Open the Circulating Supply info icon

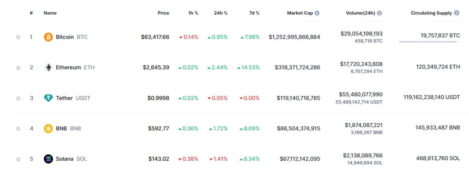click(457, 13)
